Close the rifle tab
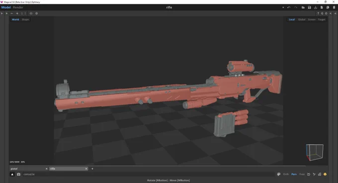The height and width of the screenshot is (183, 338). (x=86, y=169)
